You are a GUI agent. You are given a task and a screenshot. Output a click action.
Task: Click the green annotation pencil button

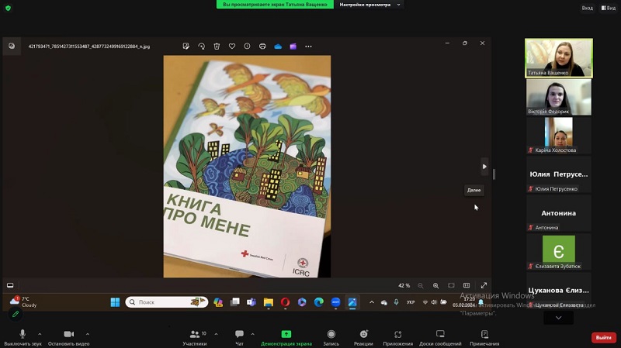tap(16, 314)
